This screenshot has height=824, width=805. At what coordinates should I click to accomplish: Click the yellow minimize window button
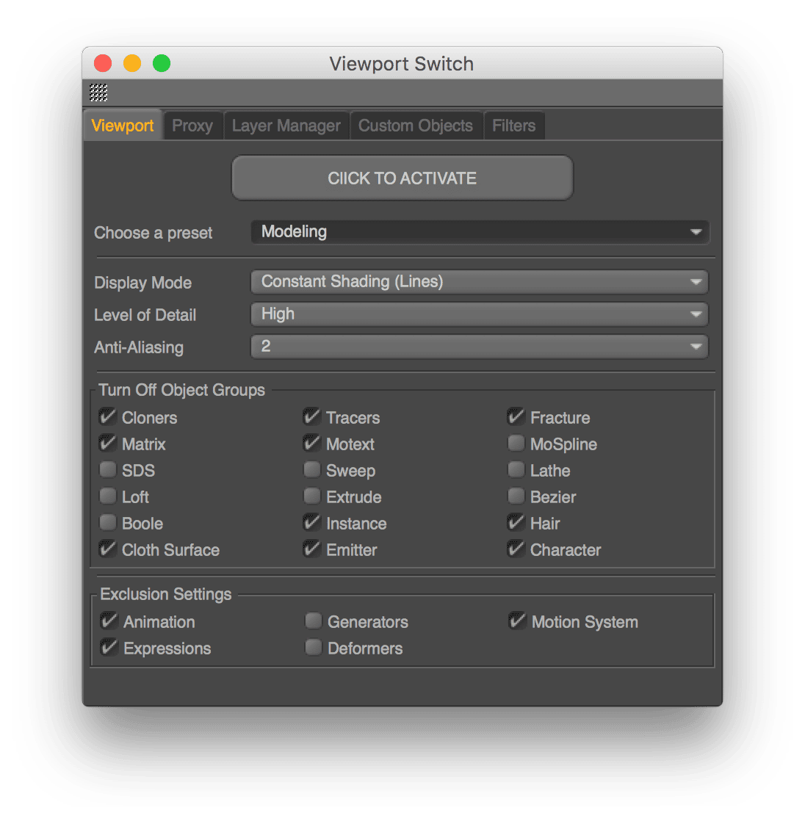132,64
